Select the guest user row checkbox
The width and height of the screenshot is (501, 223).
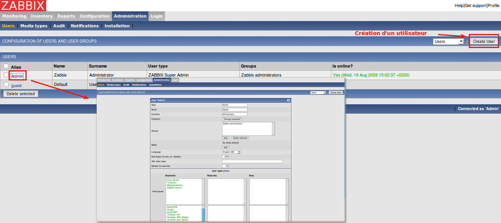6,84
